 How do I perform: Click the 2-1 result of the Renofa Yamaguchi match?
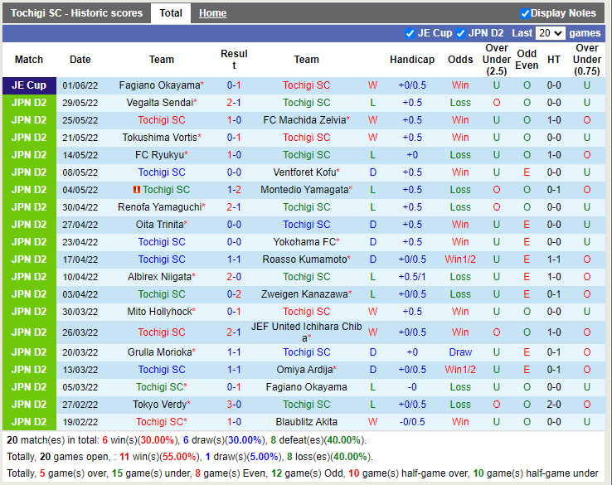(234, 207)
